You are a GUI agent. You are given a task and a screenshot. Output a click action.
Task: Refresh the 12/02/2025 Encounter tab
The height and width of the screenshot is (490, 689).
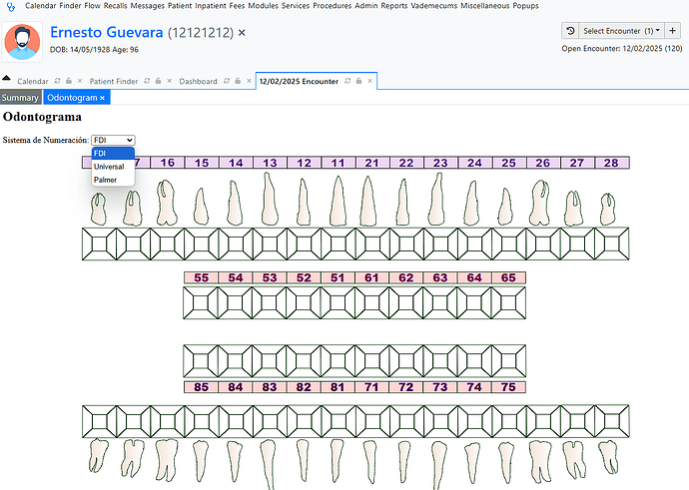pos(347,81)
